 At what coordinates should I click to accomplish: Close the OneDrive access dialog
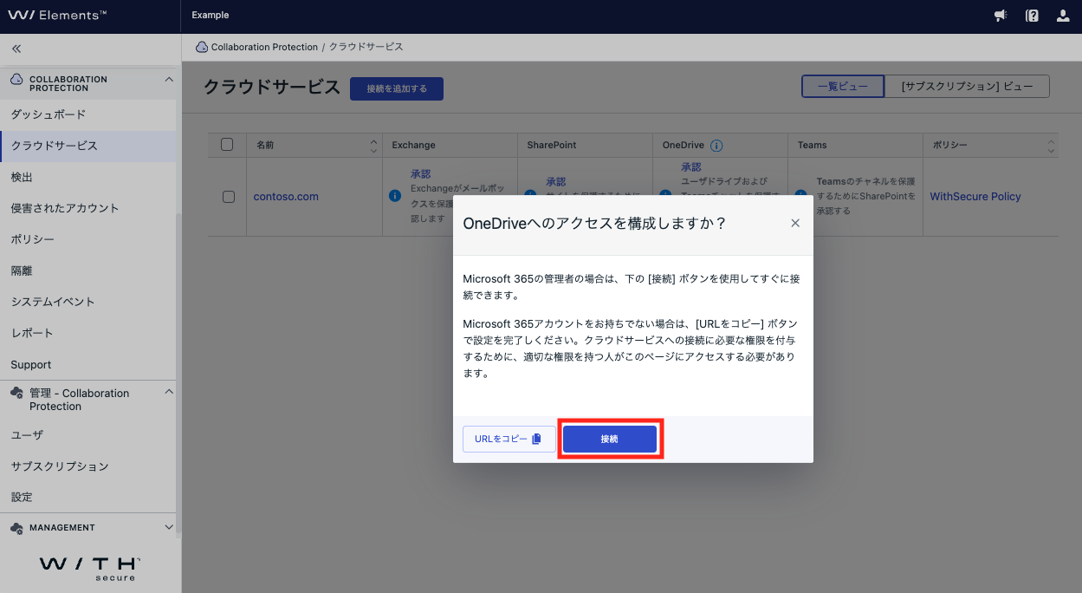point(795,223)
